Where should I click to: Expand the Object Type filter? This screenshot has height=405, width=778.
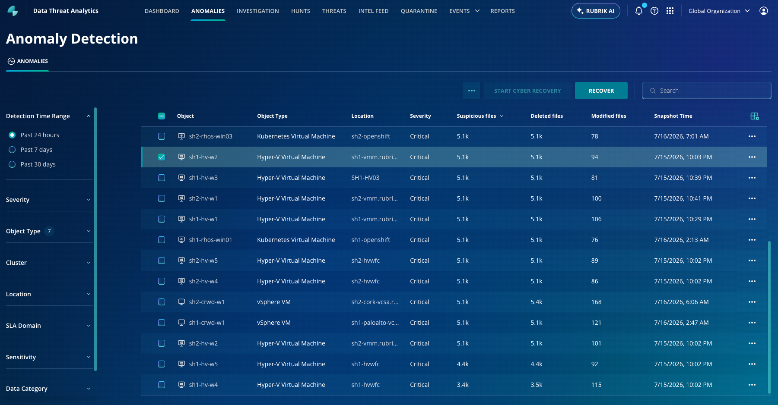tap(89, 231)
